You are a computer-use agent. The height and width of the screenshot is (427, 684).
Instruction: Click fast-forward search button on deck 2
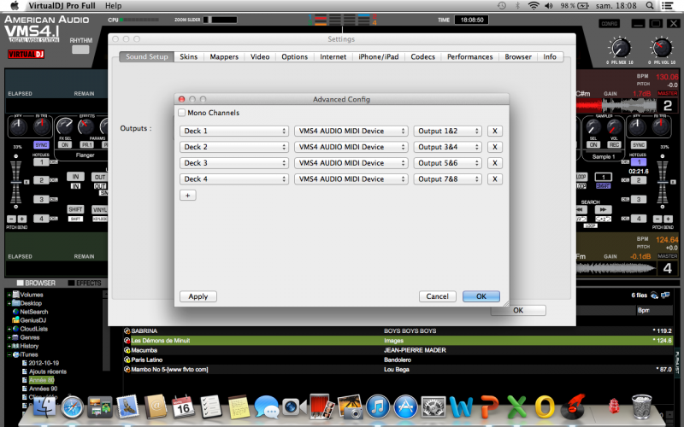coord(603,209)
